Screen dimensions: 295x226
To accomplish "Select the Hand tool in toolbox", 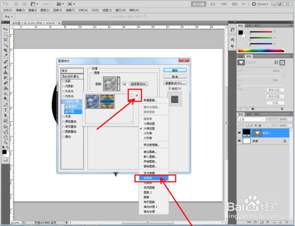I will pos(5,137).
